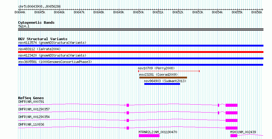
Task: Click the 80645k ruler tick label
Action: tap(40, 12)
